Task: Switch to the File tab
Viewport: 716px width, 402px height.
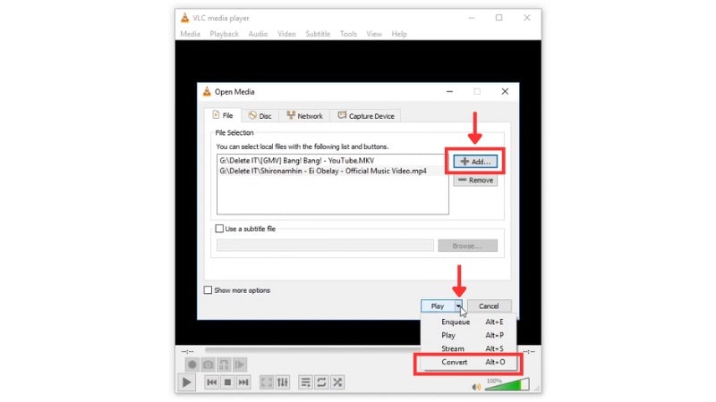Action: [x=223, y=115]
